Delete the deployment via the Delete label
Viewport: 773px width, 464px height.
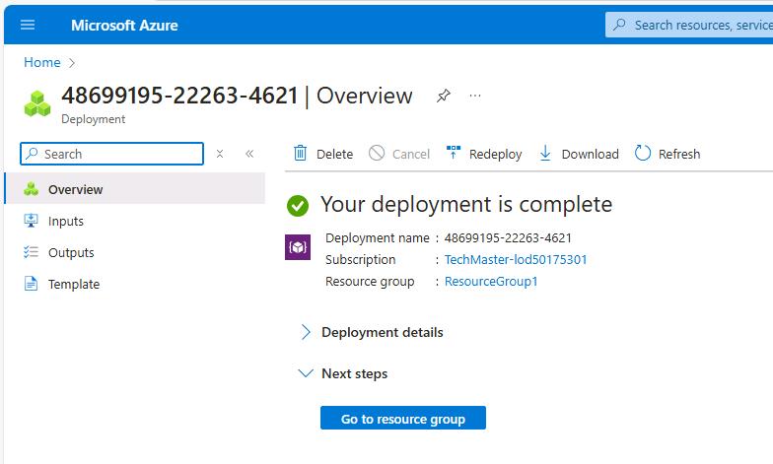(x=335, y=154)
